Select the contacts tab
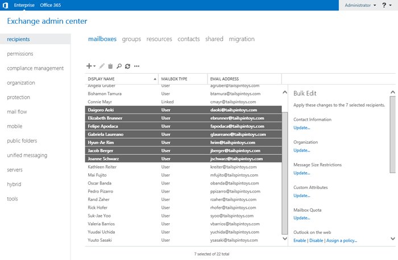 [x=189, y=39]
